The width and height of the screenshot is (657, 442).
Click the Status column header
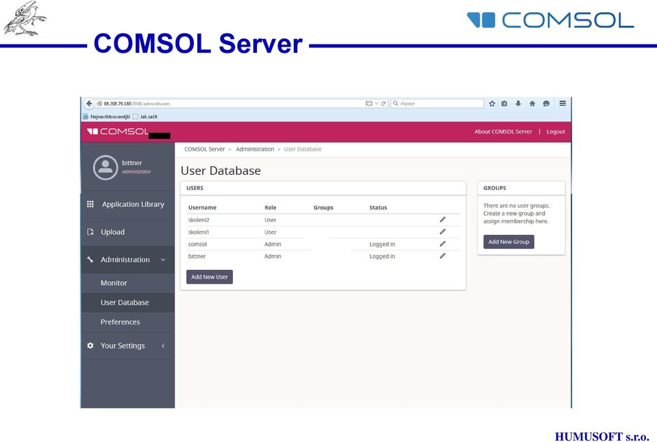tap(378, 208)
